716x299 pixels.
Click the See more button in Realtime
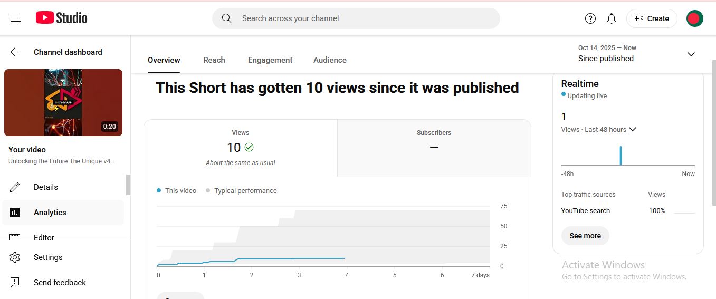point(585,236)
